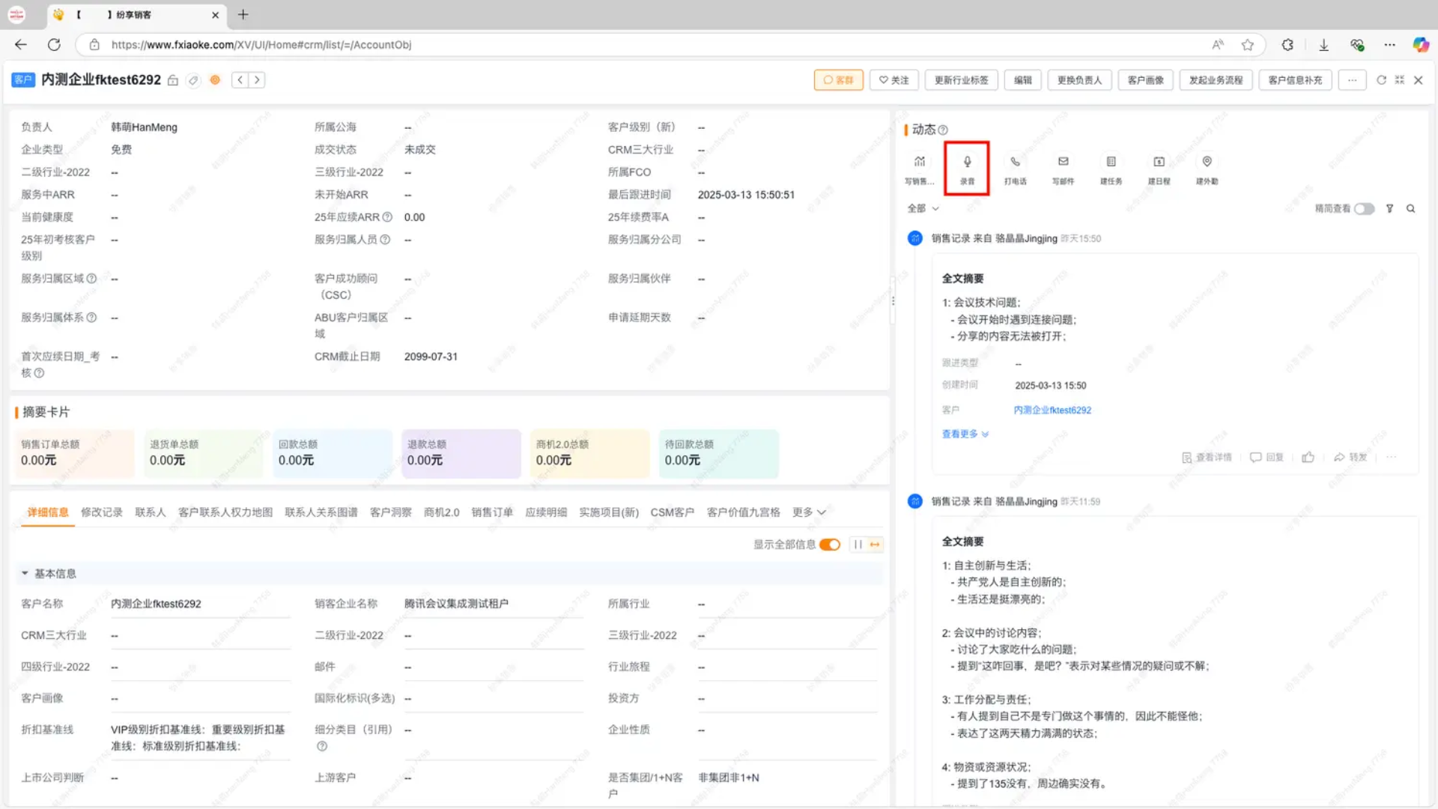This screenshot has width=1438, height=809.
Task: Open the 内测企业fktest6292 customer link
Action: click(x=1052, y=410)
